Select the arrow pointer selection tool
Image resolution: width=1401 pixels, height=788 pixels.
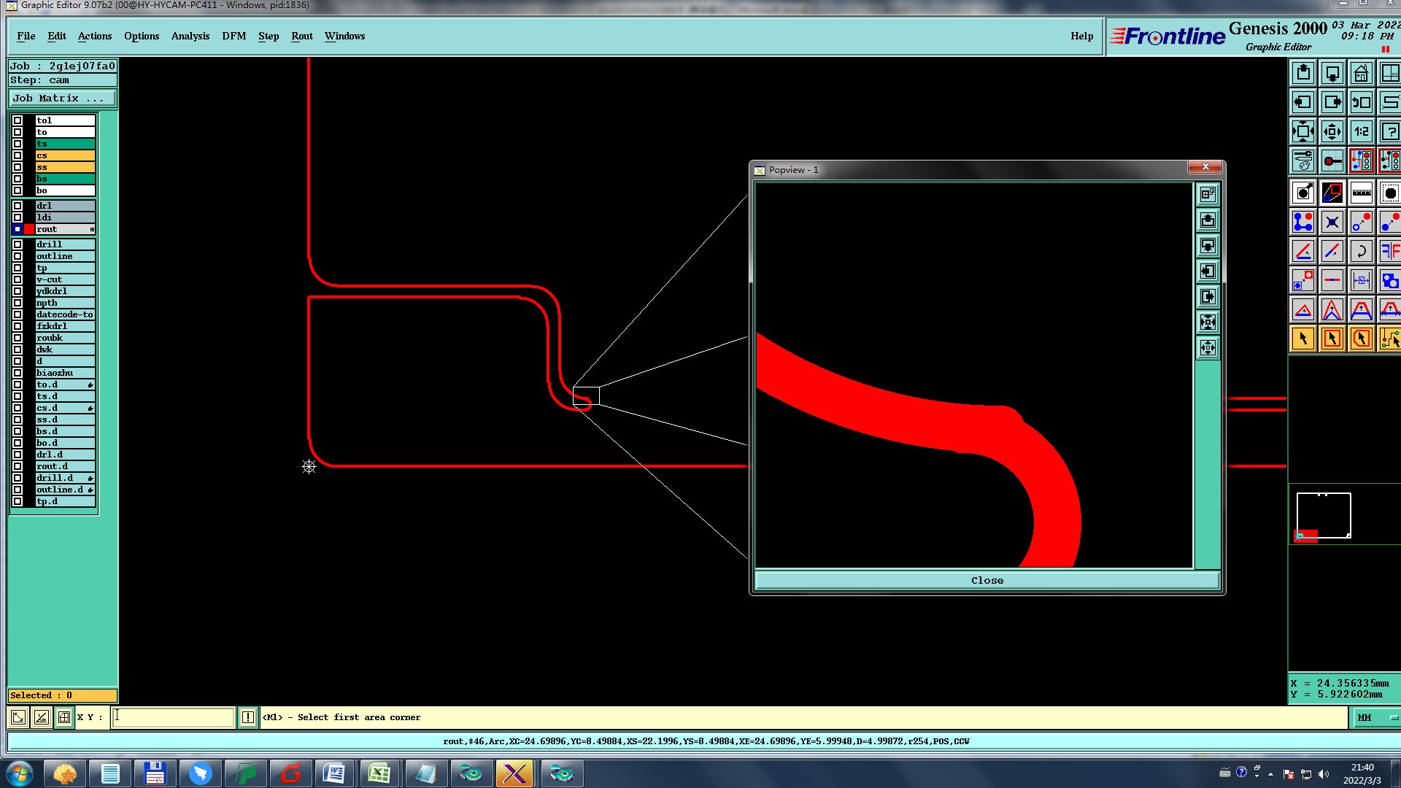point(1303,339)
